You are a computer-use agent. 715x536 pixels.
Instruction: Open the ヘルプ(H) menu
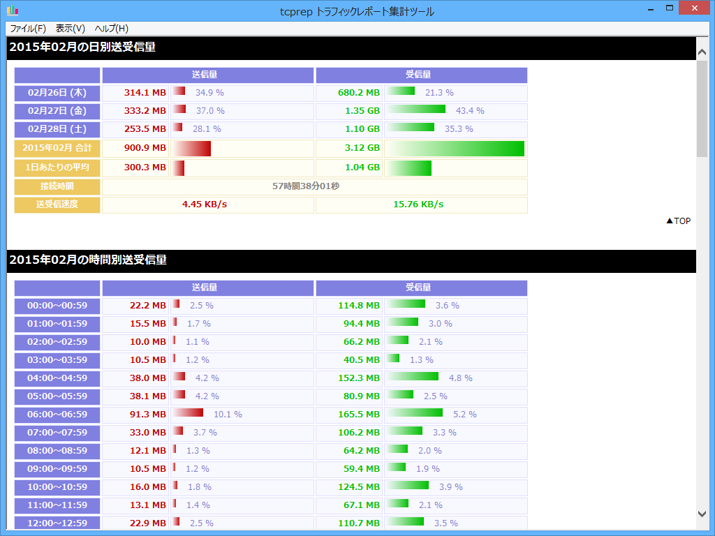pyautogui.click(x=110, y=29)
